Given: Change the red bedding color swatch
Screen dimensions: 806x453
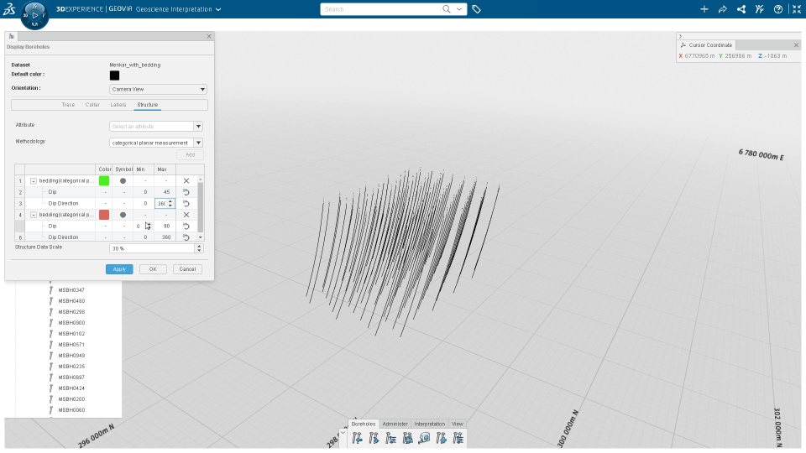Looking at the screenshot, I should 104,215.
